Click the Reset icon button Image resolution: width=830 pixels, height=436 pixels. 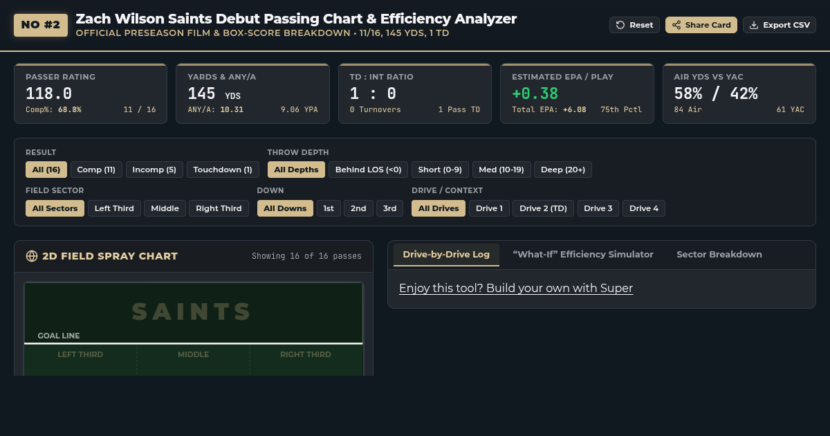[620, 25]
